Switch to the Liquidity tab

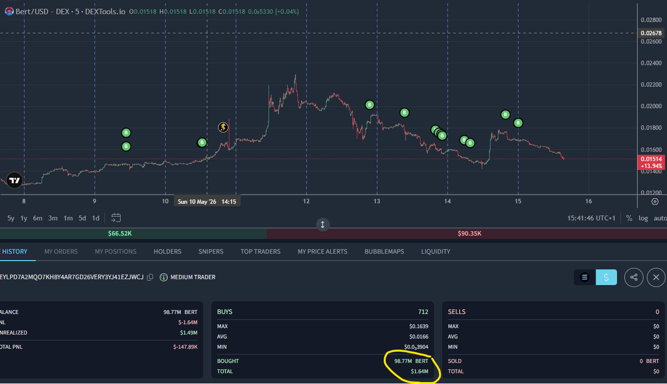click(436, 251)
